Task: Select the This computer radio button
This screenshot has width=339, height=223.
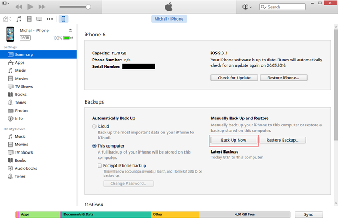Action: (94, 146)
